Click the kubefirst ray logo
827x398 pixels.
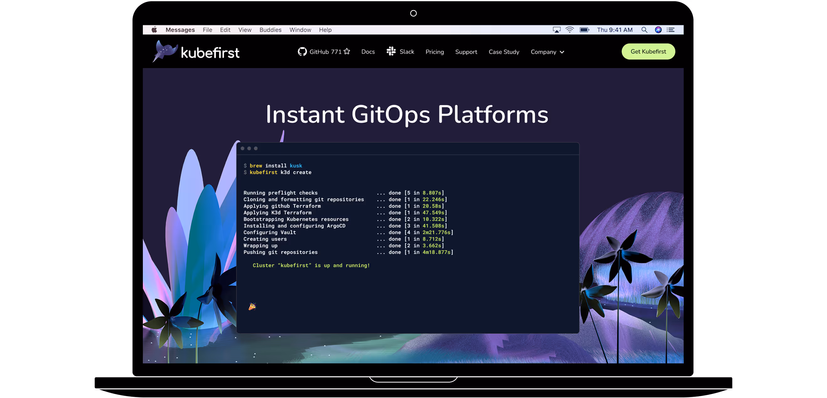[x=165, y=51]
